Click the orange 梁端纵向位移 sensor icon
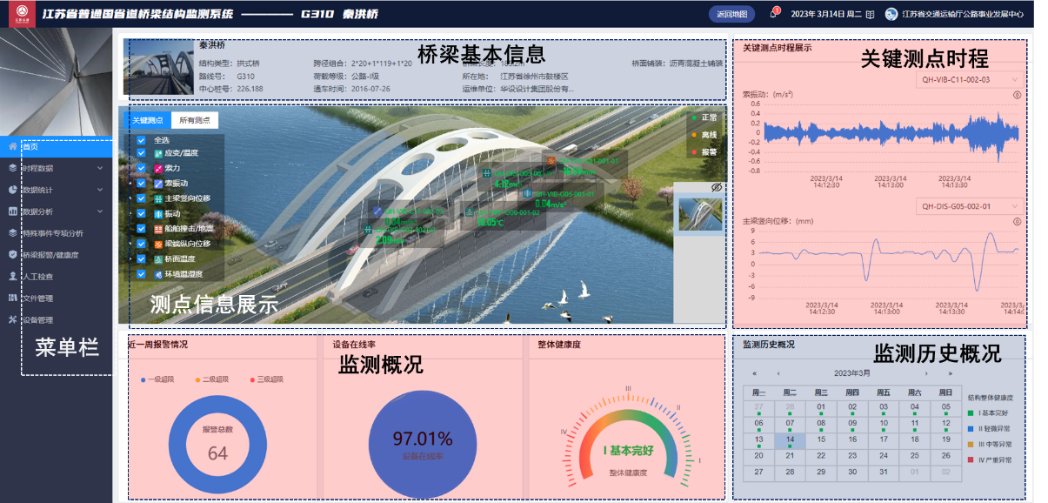The height and width of the screenshot is (503, 1048). (x=158, y=244)
